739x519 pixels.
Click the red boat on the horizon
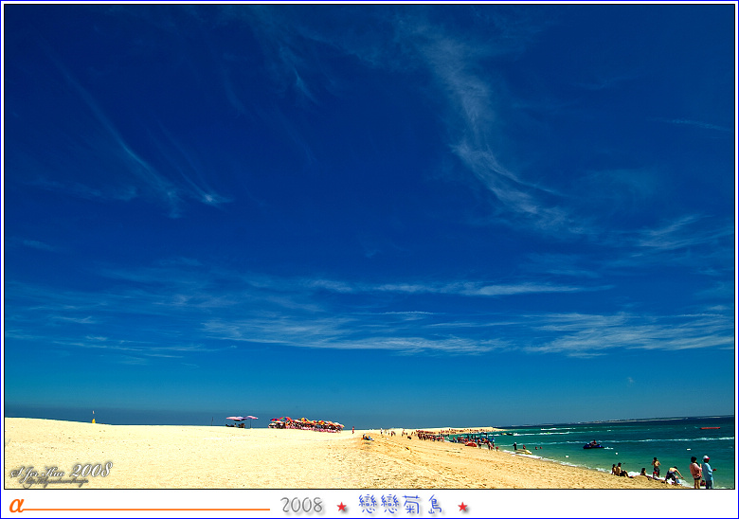tap(709, 428)
